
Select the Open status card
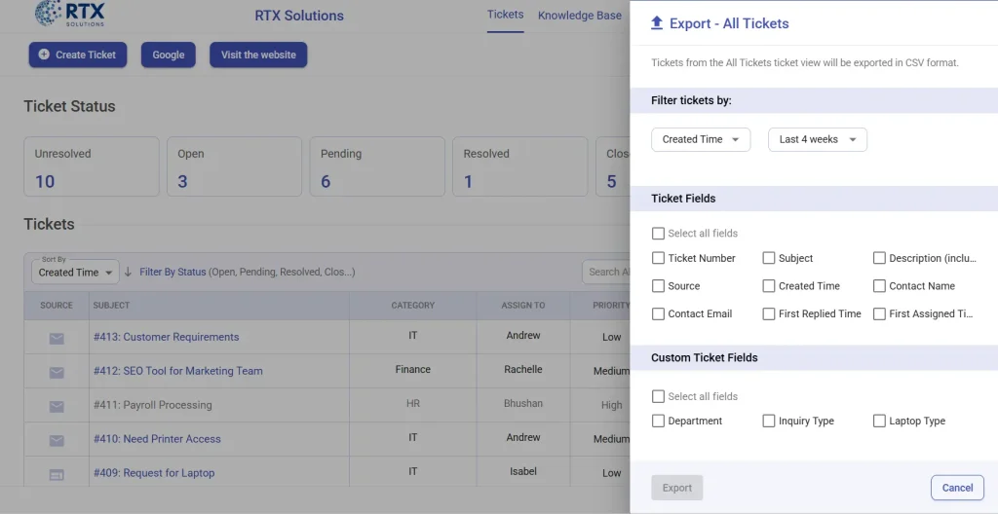point(234,166)
